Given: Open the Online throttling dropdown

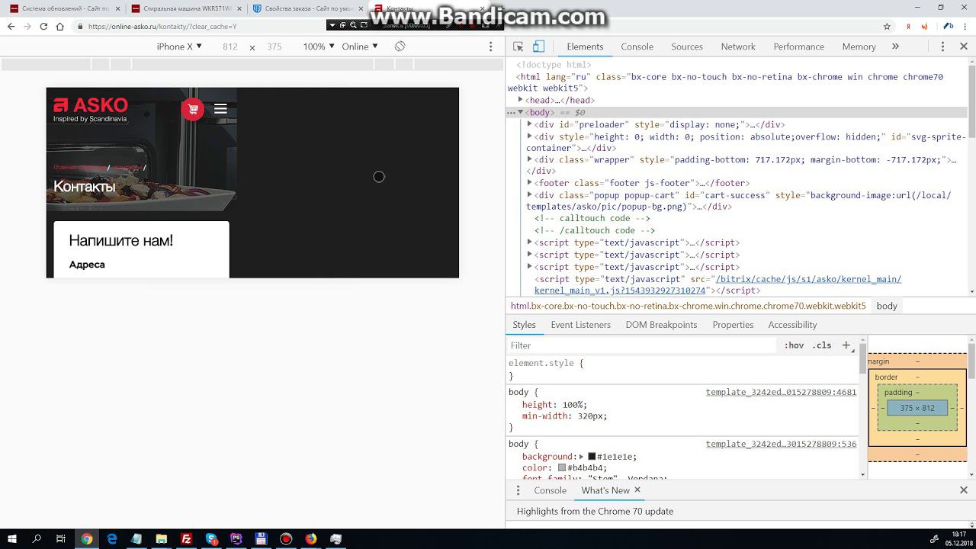Looking at the screenshot, I should 360,47.
